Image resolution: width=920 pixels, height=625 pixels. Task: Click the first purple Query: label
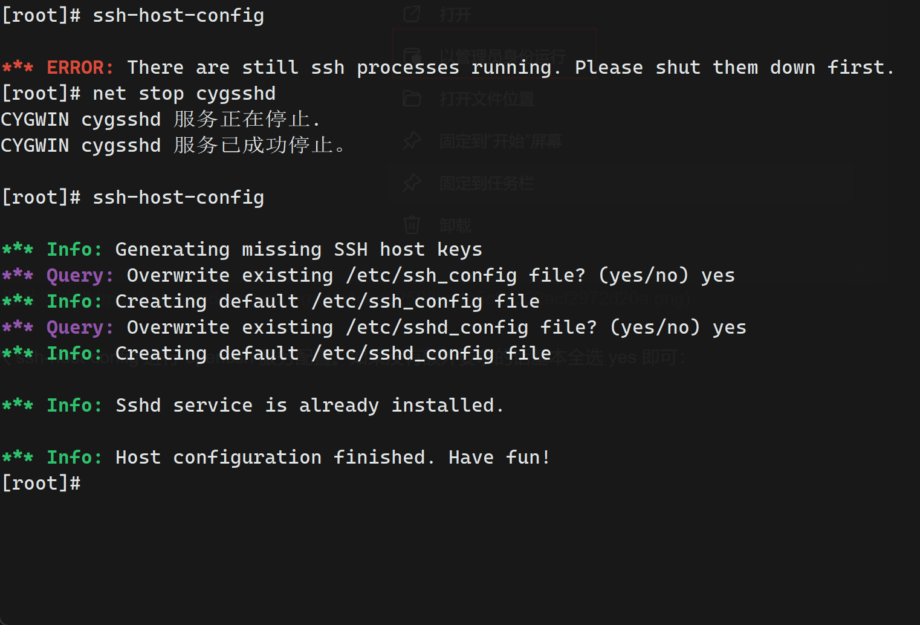point(80,276)
